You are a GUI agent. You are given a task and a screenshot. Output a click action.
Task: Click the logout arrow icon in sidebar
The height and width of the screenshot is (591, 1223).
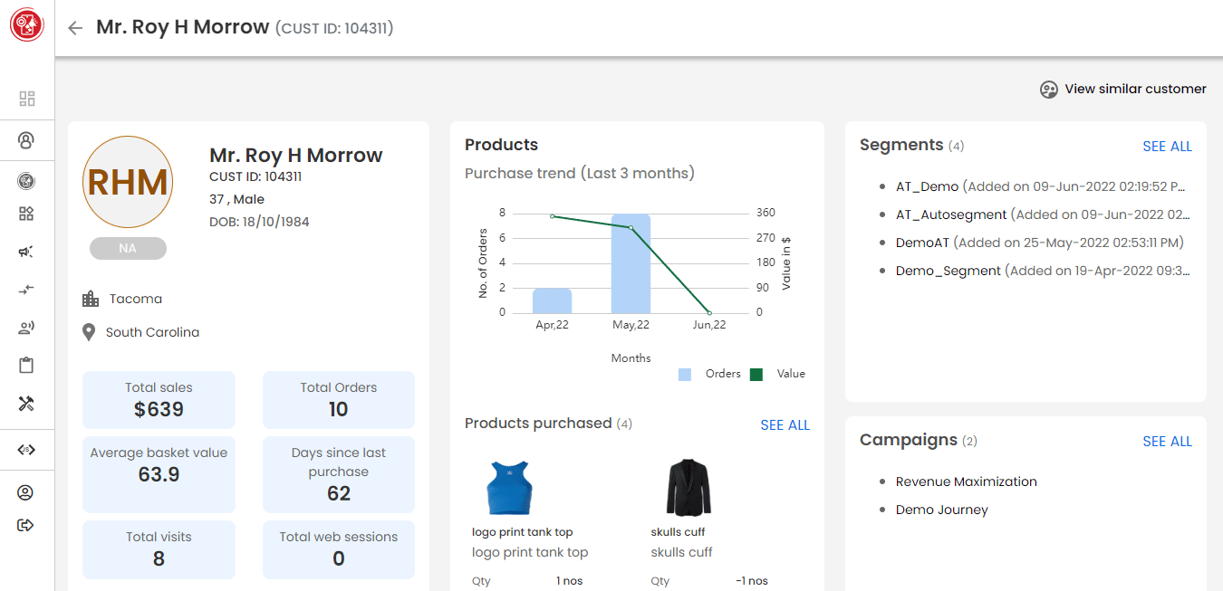coord(26,525)
